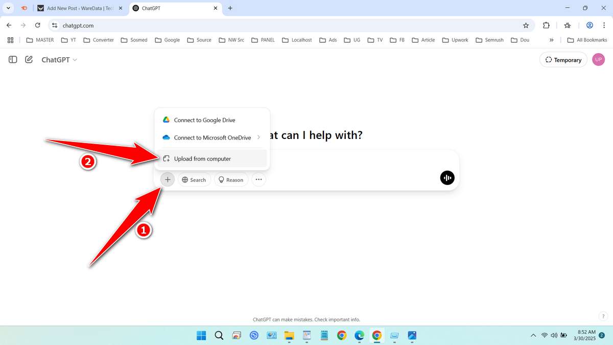The width and height of the screenshot is (613, 345).
Task: Start a new chat with pencil icon
Action: pyautogui.click(x=29, y=60)
